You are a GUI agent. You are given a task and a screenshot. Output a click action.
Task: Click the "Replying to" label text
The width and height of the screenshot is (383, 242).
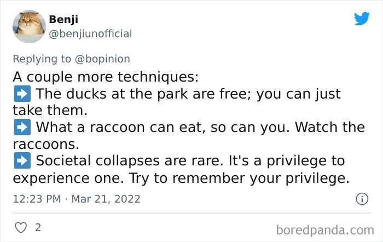coord(42,59)
